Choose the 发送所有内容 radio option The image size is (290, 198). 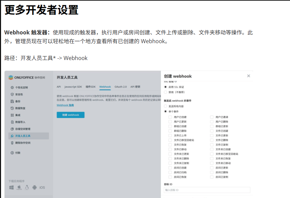point(166,106)
